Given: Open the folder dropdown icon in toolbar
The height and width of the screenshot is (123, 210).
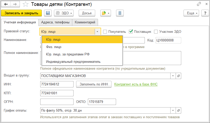Looking at the screenshot, I should (x=105, y=13).
